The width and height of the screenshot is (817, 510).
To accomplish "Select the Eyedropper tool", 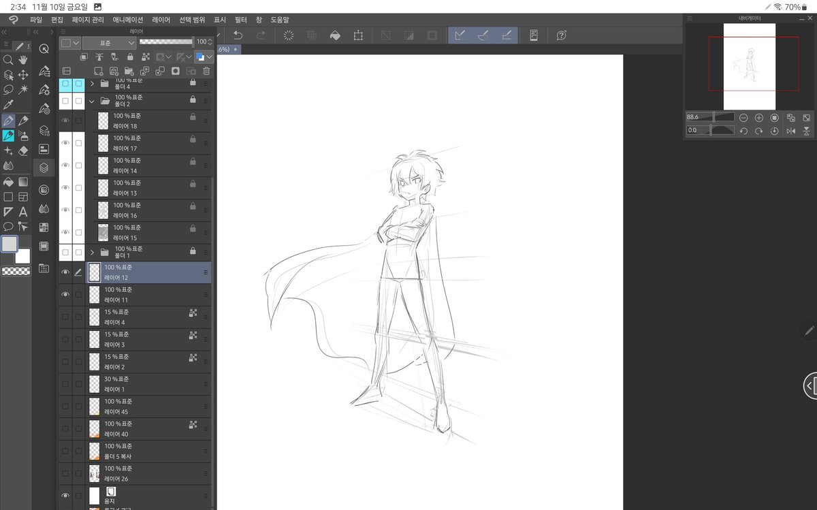I will tap(8, 105).
